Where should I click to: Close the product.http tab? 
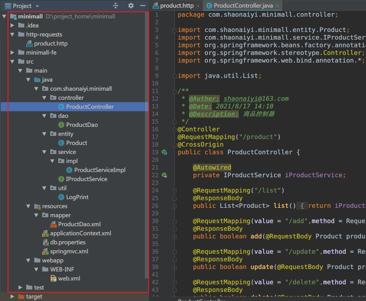pos(198,6)
